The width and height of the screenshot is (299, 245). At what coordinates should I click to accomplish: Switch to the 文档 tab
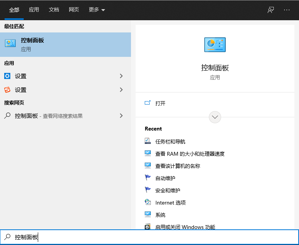pos(54,10)
